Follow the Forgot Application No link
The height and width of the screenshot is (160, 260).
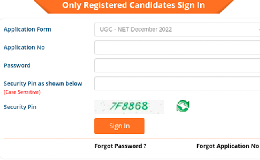(x=227, y=146)
